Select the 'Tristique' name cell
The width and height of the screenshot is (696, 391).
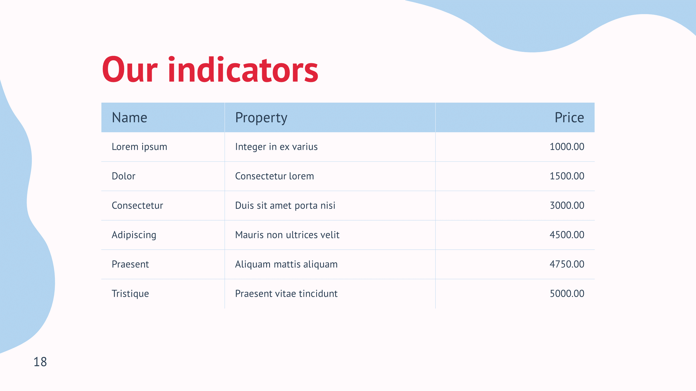coord(130,294)
